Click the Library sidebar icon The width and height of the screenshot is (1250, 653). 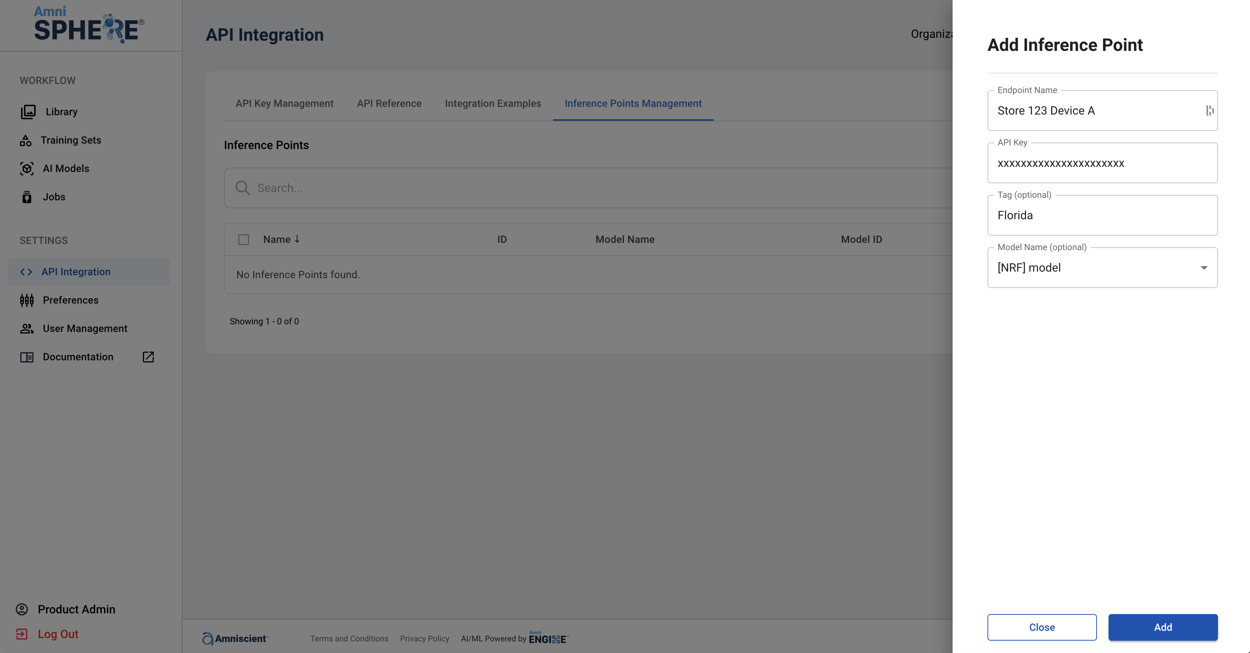point(28,112)
